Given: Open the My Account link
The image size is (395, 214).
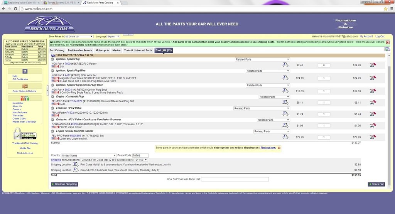Looking at the screenshot, I should (366, 37).
